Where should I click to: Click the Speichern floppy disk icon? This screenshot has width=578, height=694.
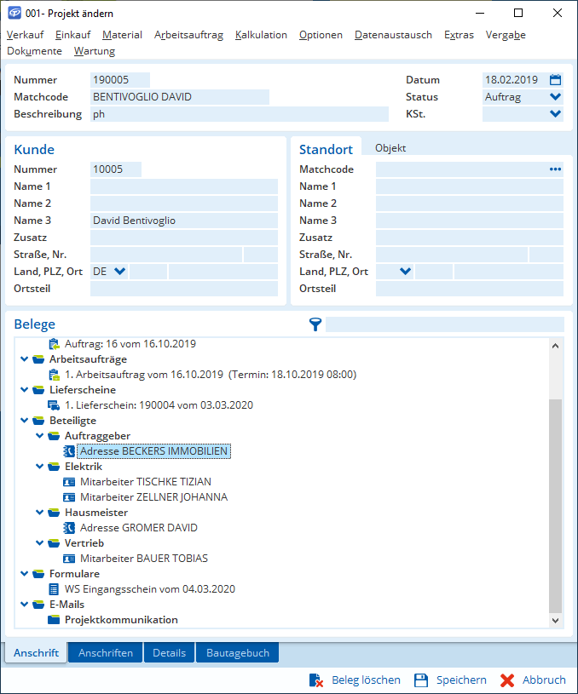tap(420, 680)
